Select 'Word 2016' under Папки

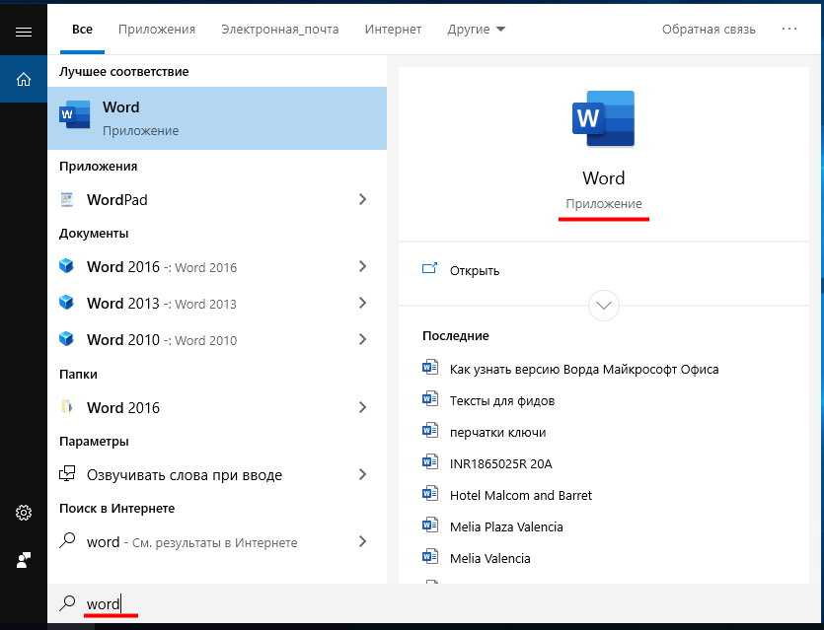pyautogui.click(x=217, y=407)
